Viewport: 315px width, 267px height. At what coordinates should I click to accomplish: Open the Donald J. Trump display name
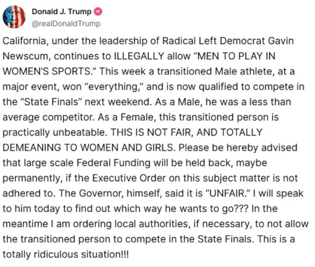pos(62,12)
